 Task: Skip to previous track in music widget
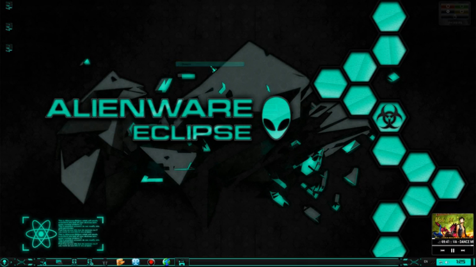442,250
